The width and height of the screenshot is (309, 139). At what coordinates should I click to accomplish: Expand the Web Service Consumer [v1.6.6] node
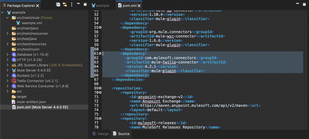(8, 86)
